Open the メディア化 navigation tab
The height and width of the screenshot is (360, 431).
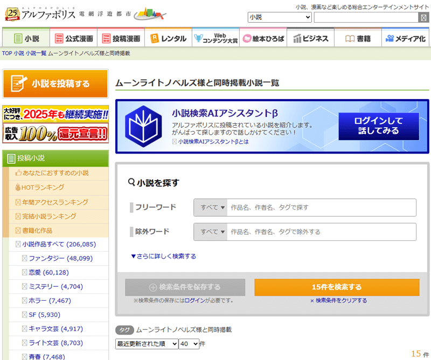coord(406,38)
